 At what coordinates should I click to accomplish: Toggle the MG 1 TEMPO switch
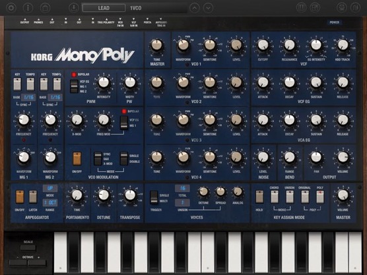30,84
